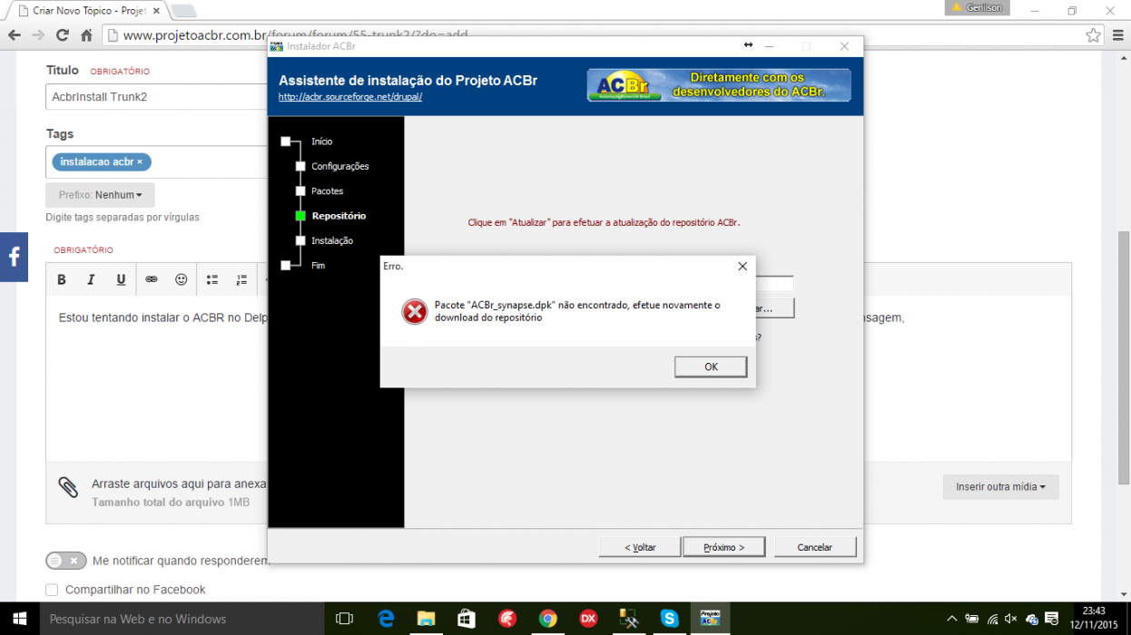Open the Windows Start menu
Screen dimensions: 1131x635
tap(19, 619)
